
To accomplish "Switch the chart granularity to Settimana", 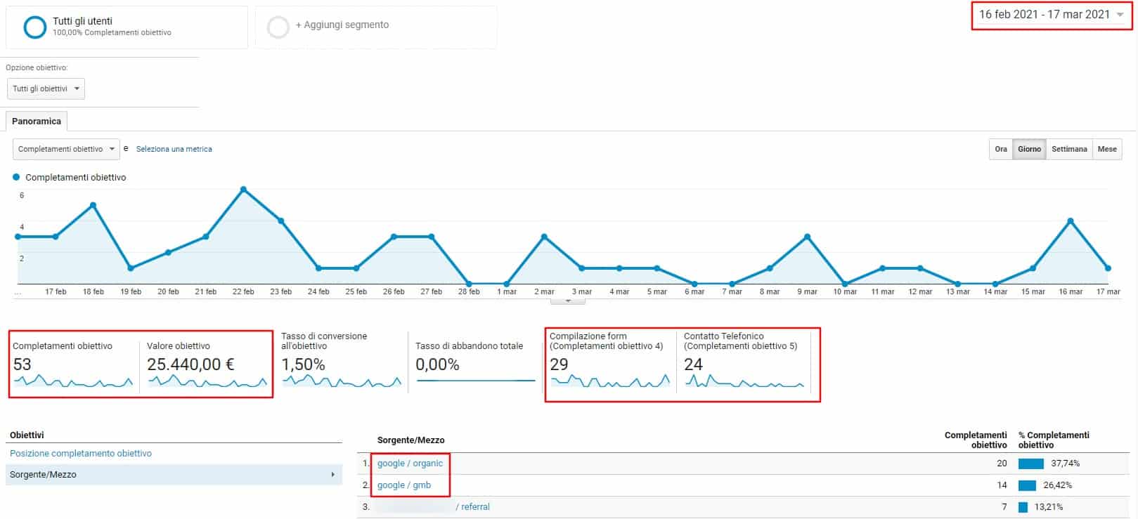I will click(x=1068, y=149).
